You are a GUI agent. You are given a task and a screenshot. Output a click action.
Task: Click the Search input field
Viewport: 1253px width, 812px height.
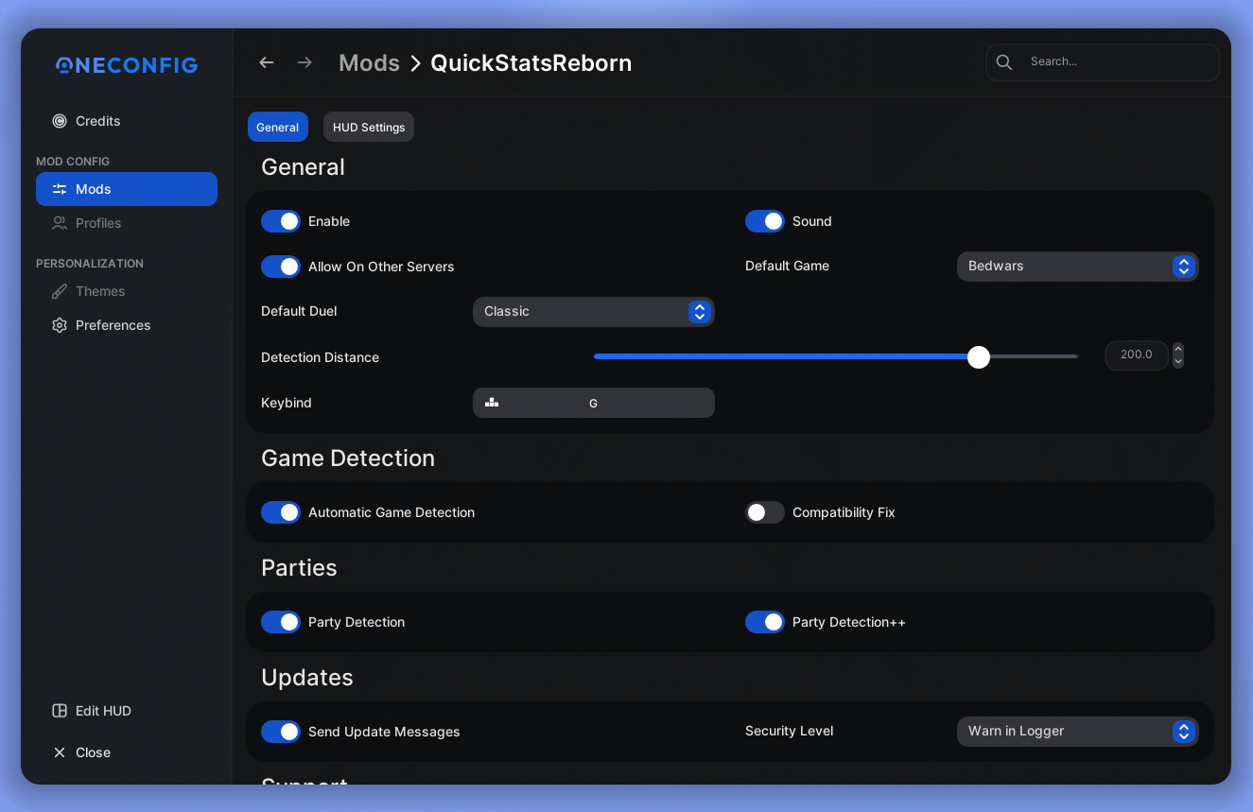point(1103,62)
